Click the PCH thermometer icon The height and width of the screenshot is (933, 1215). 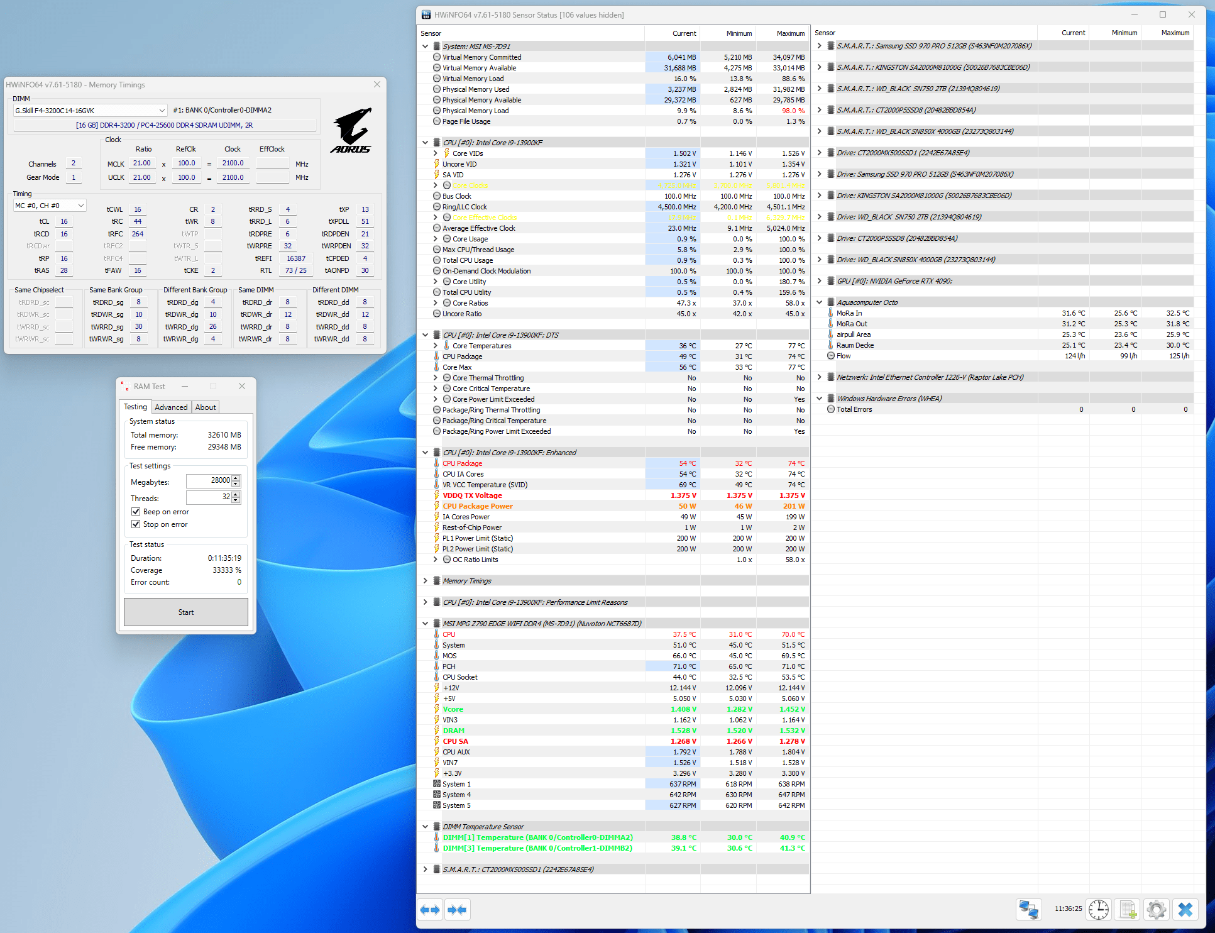[x=436, y=666]
